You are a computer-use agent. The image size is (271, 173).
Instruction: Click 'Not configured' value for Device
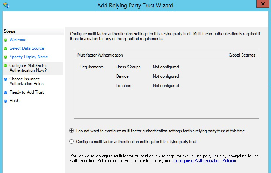pyautogui.click(x=166, y=76)
